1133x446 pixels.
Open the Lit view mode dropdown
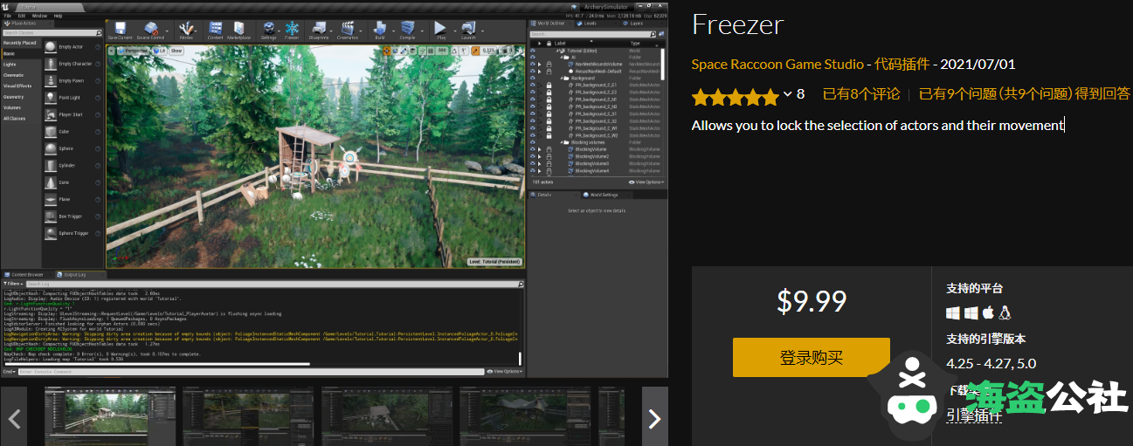pyautogui.click(x=162, y=51)
